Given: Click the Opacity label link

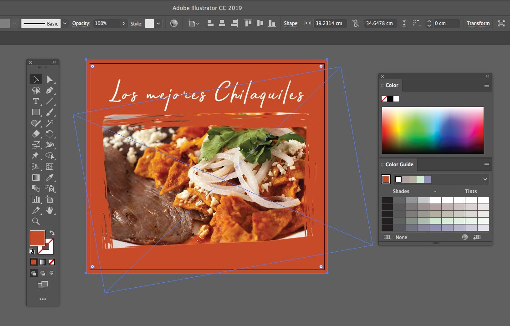Looking at the screenshot, I should click(82, 23).
